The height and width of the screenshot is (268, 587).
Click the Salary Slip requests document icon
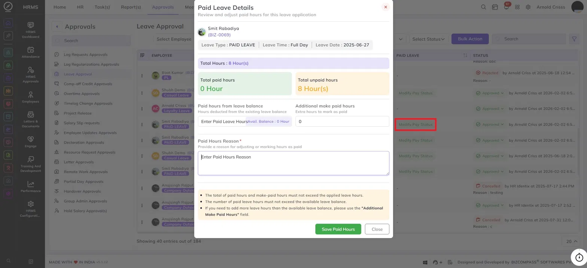(57, 123)
